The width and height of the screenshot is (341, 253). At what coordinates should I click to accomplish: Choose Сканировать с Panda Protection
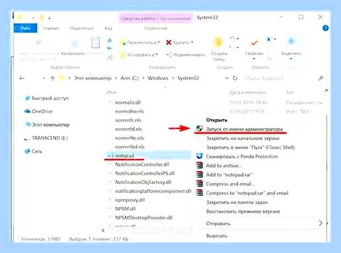[x=242, y=156]
